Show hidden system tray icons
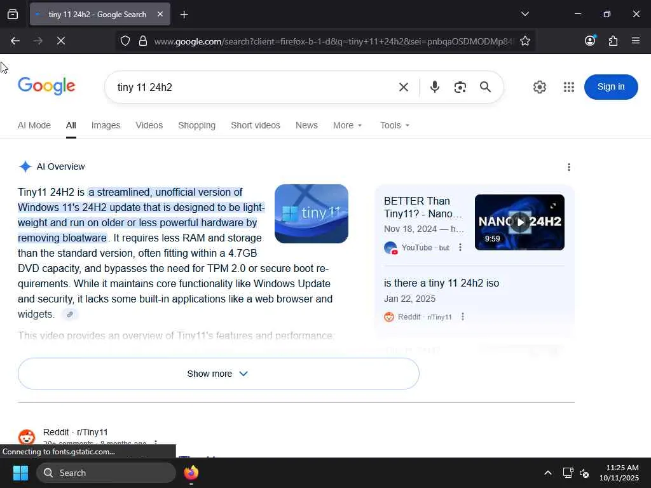 (x=547, y=473)
